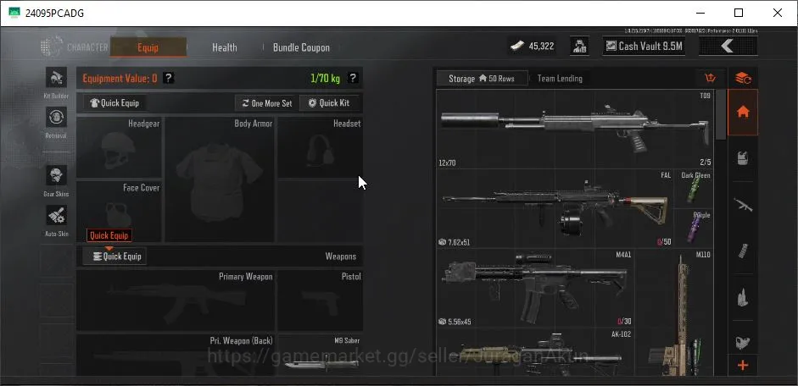
Task: Select the FAL rifle in storage
Action: tap(555, 208)
